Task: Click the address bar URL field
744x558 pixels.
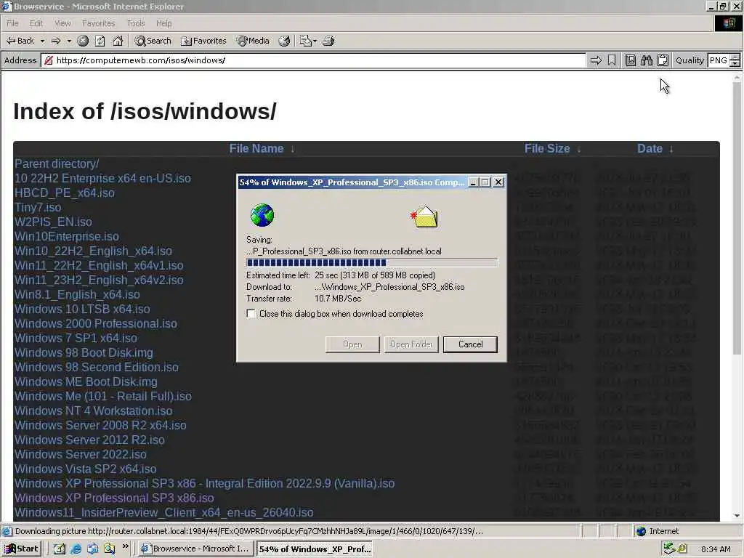Action: coord(313,60)
